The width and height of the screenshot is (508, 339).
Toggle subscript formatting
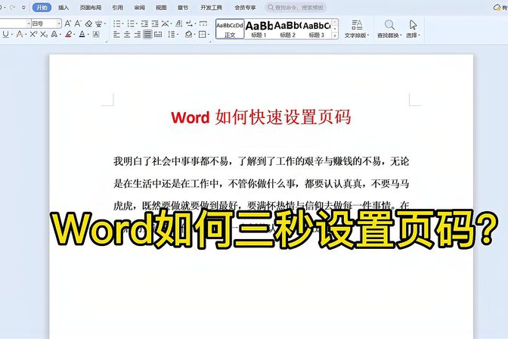[44, 34]
